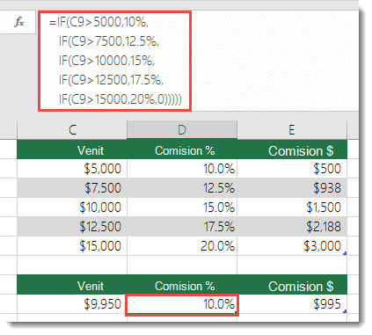The height and width of the screenshot is (335, 372).
Task: Select the $500 commission cell
Action: coord(292,169)
